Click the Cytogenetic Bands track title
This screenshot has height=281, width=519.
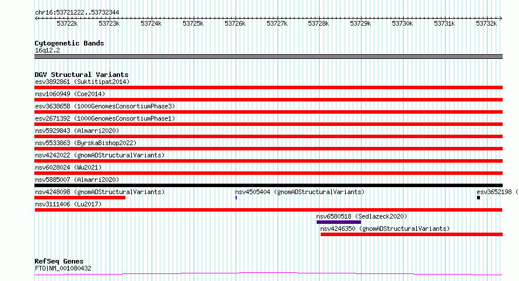click(69, 43)
